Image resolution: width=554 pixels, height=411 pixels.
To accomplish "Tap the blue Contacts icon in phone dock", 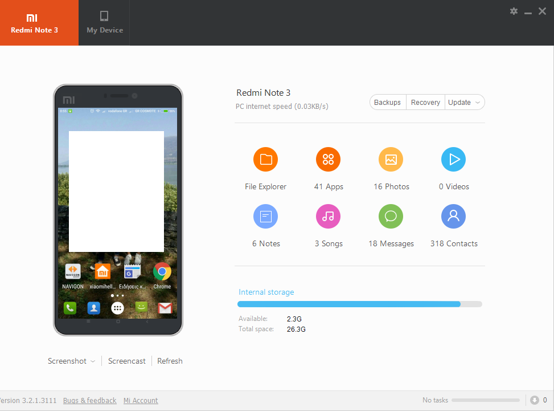I will [x=93, y=308].
